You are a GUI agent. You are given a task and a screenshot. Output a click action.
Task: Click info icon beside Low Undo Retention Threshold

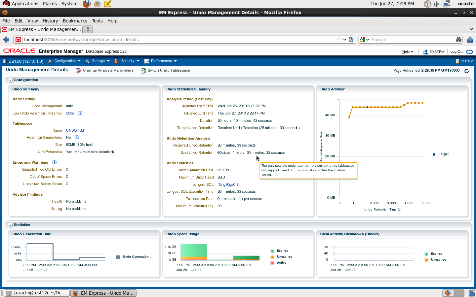tap(80, 113)
